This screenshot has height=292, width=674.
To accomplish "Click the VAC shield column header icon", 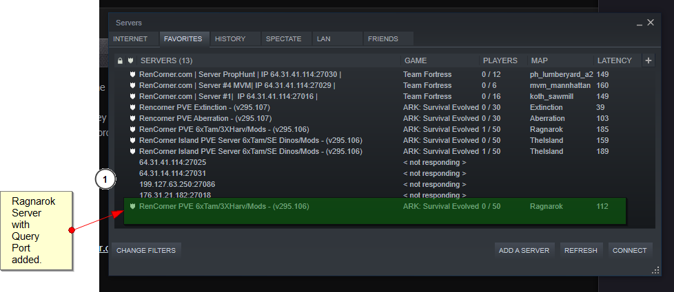I will pos(130,60).
